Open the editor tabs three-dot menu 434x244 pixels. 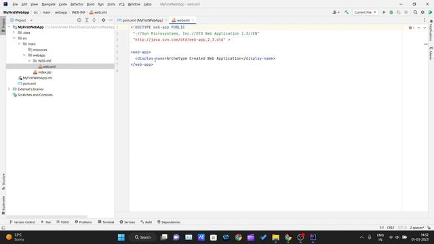[x=425, y=20]
